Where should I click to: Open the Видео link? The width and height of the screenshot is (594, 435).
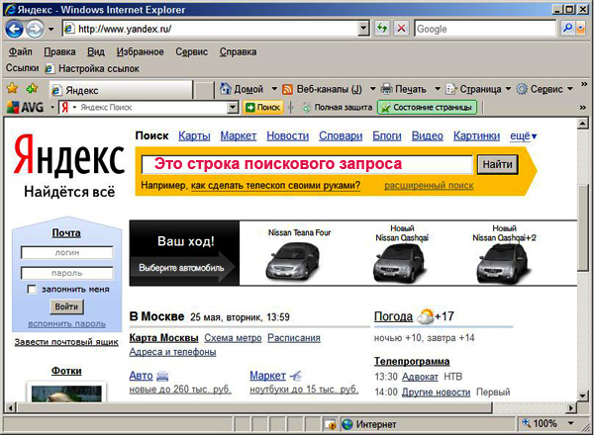click(428, 135)
